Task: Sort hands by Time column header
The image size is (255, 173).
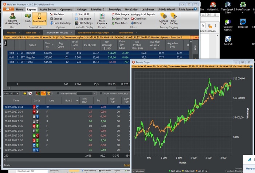Action: (16, 100)
